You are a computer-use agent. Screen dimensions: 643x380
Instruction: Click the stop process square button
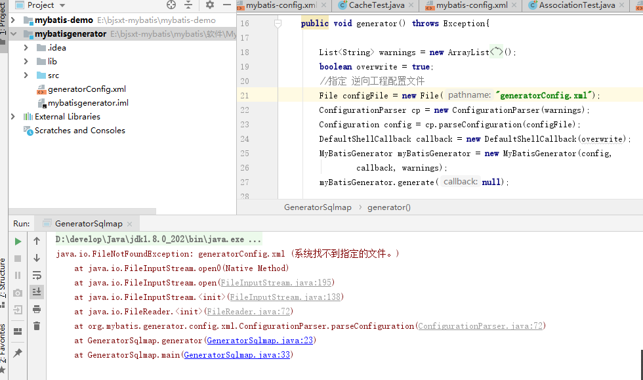coord(18,259)
